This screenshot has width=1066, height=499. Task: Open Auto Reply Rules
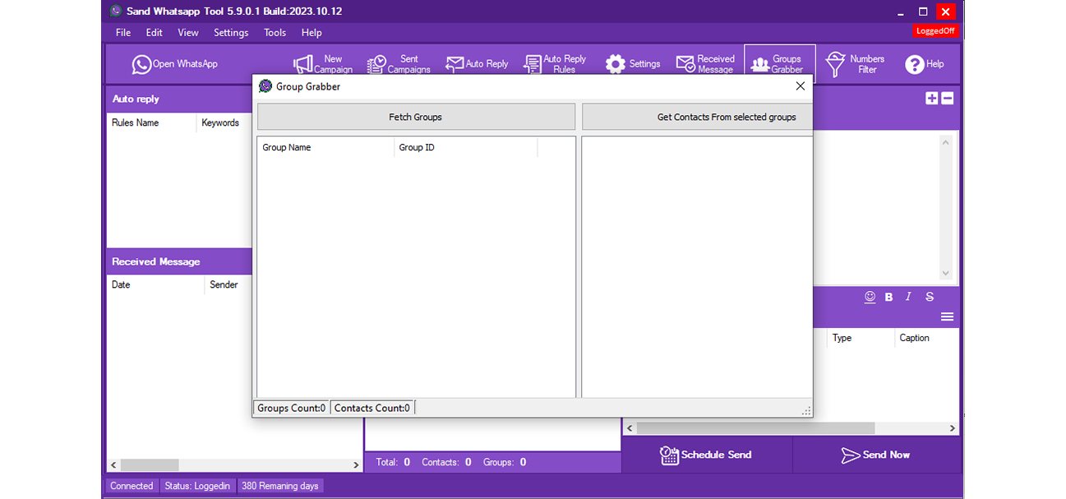point(555,64)
